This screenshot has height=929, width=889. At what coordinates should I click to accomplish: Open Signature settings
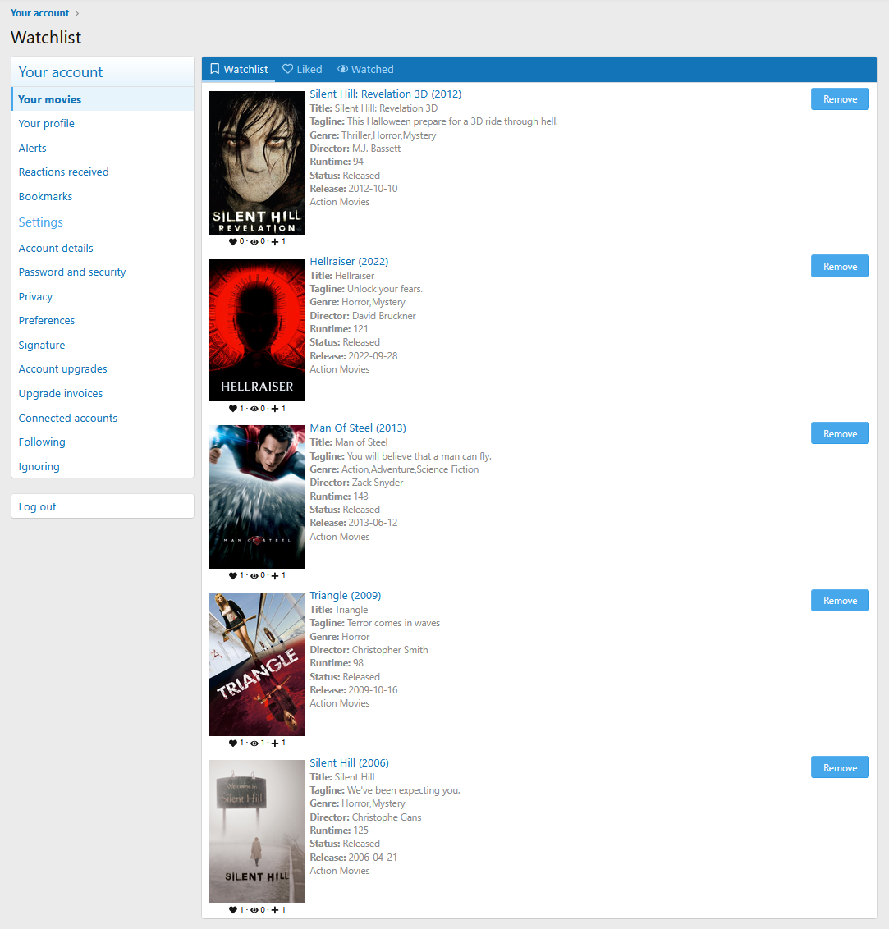point(103,345)
